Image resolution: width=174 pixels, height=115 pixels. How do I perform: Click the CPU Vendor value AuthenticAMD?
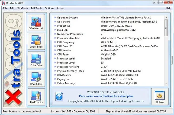pos(109,50)
